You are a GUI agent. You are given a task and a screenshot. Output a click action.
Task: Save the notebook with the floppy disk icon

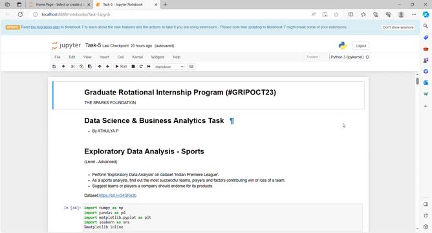pyautogui.click(x=54, y=67)
